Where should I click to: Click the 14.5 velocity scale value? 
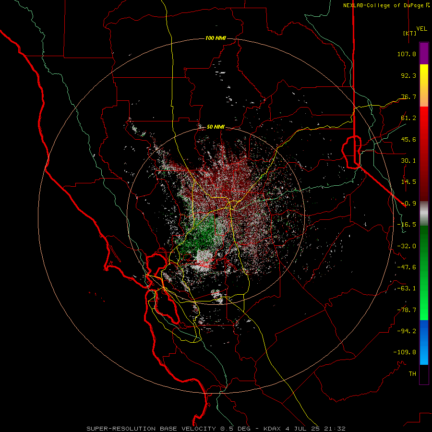[408, 182]
